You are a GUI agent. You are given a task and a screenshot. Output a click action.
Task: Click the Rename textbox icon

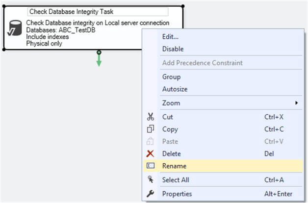[x=151, y=166]
